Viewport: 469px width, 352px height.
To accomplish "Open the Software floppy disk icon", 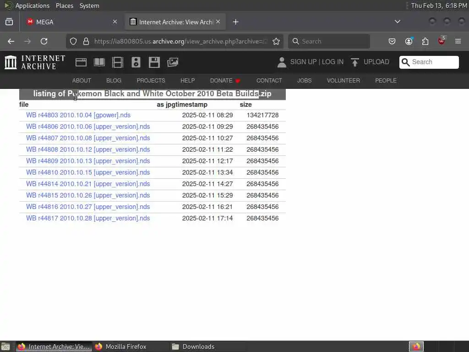I will click(x=154, y=62).
